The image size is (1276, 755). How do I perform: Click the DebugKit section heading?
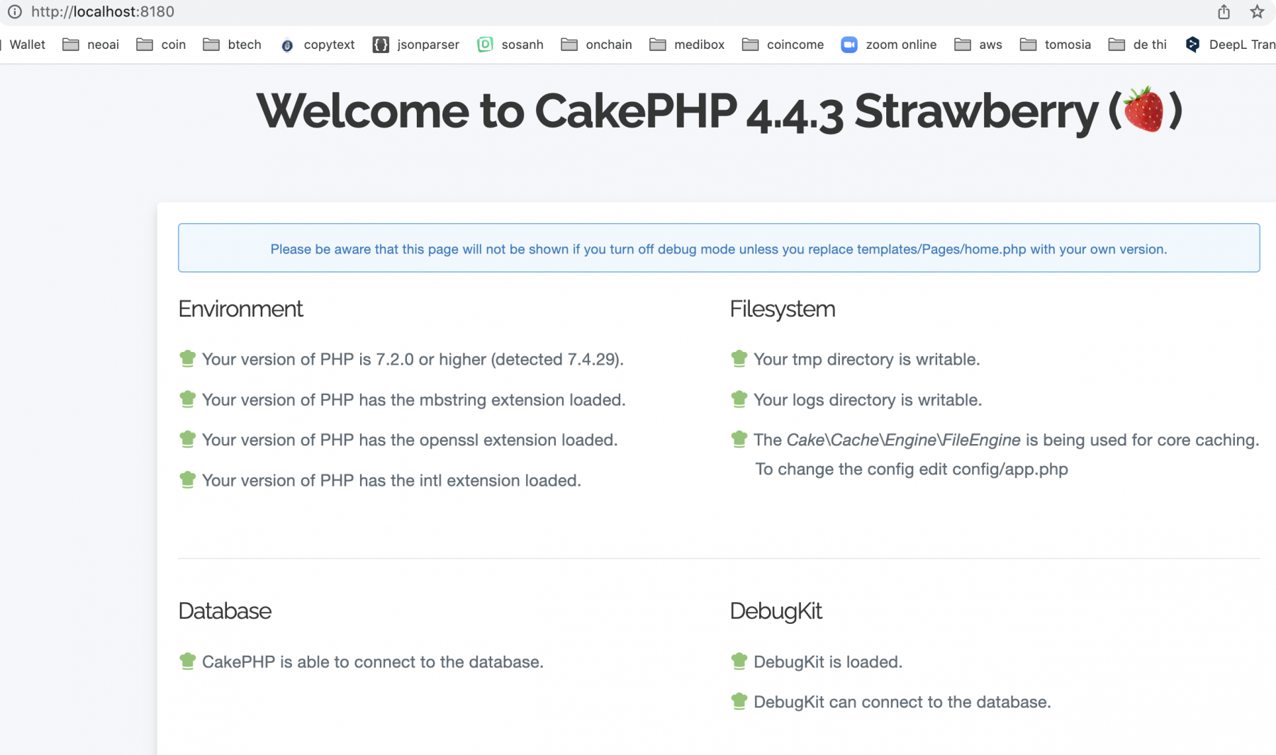coord(776,611)
